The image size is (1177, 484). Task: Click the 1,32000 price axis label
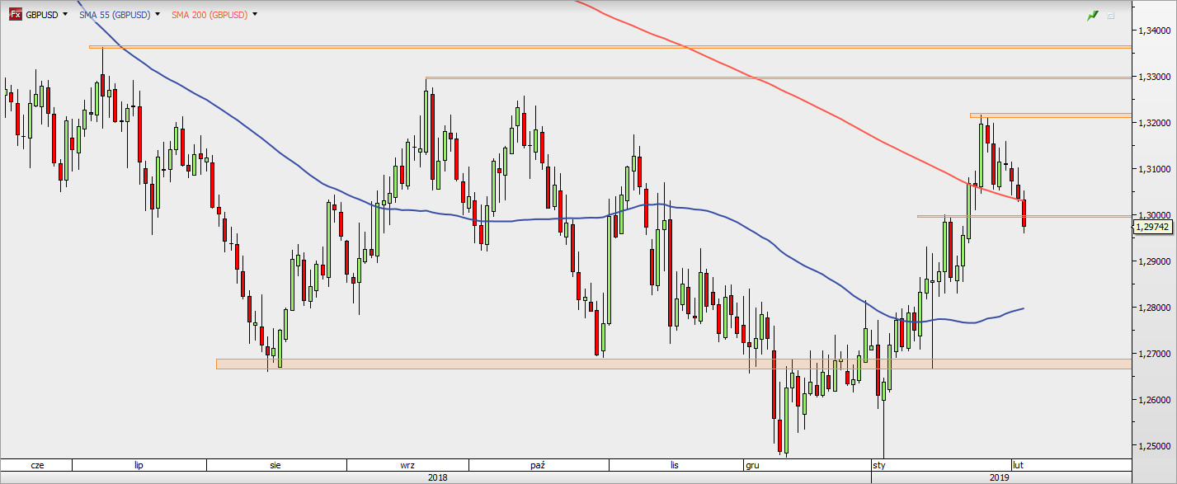click(x=1155, y=123)
